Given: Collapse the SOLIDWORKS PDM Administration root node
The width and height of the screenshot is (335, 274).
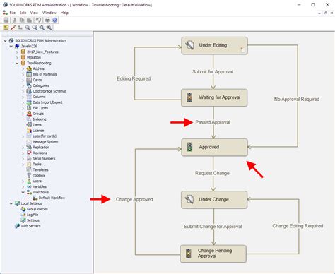Looking at the screenshot, I should pyautogui.click(x=5, y=40).
